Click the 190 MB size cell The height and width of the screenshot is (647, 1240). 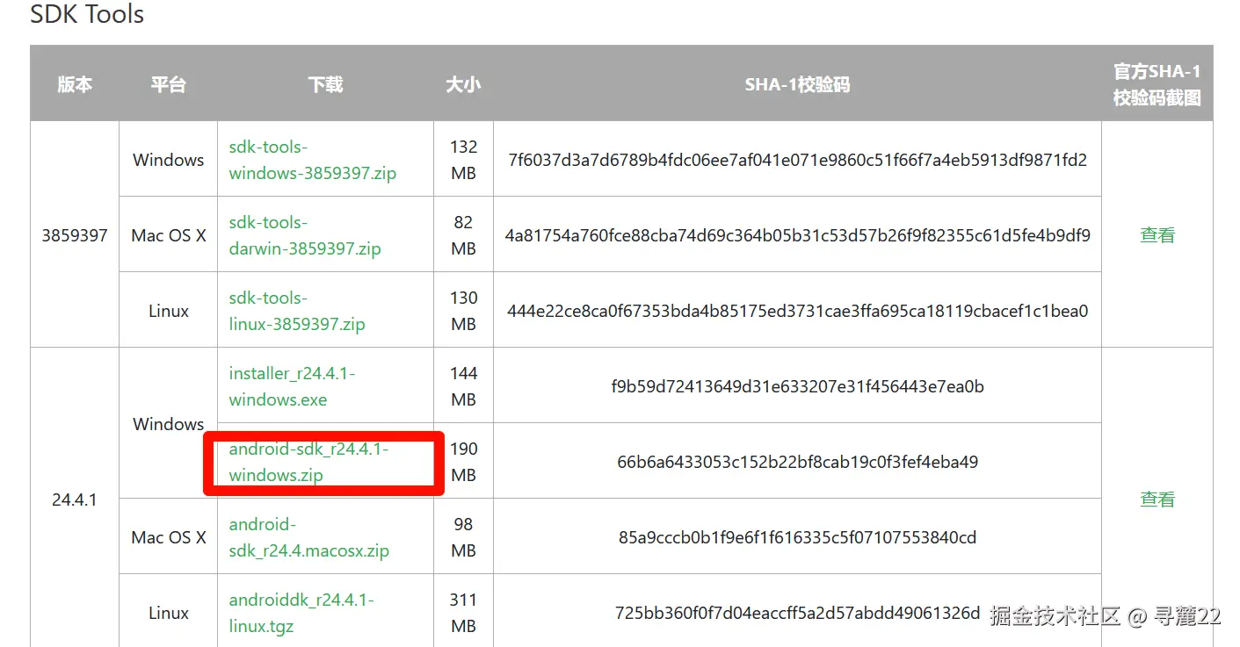(x=463, y=462)
